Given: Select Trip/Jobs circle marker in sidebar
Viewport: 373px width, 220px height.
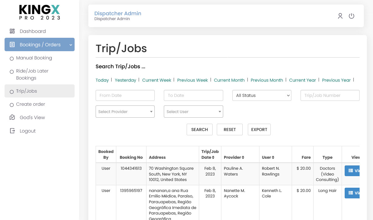Looking at the screenshot, I should pos(12,92).
